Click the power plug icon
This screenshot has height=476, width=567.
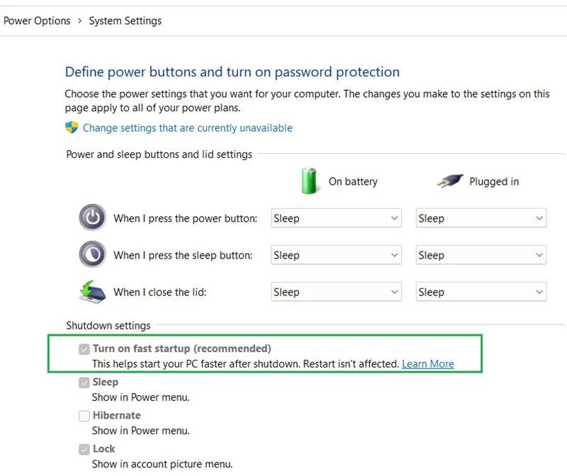[450, 181]
